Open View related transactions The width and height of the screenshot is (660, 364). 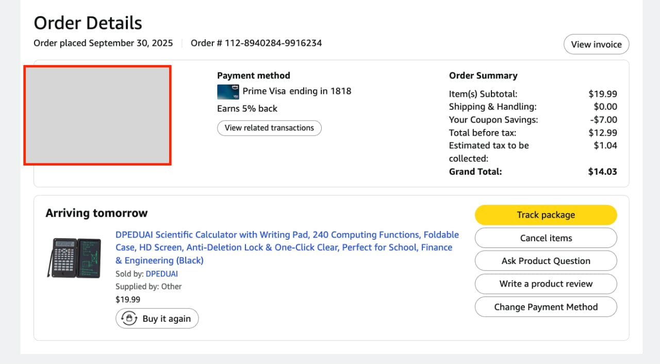[269, 128]
